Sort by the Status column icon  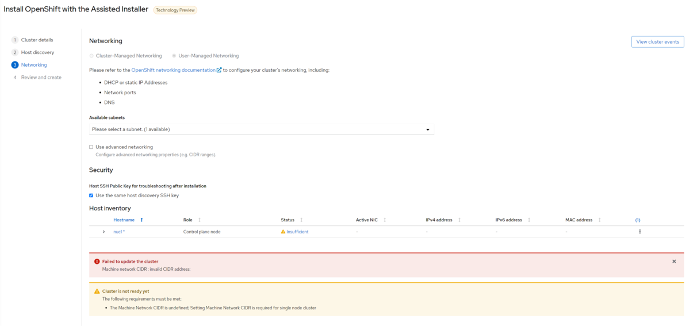(x=301, y=220)
